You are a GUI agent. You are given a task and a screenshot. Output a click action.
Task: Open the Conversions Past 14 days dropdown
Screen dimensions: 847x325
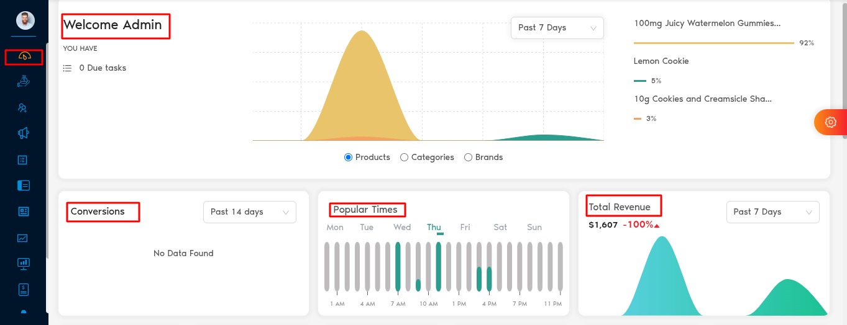(250, 212)
